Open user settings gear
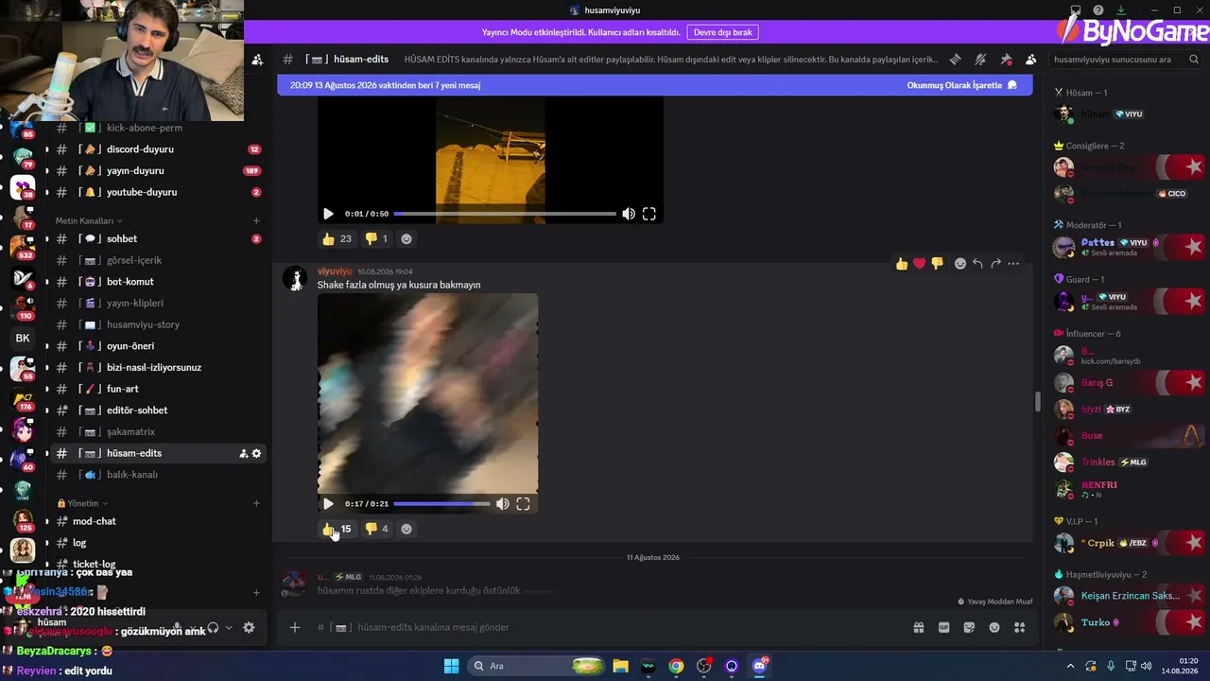The image size is (1210, 681). [249, 627]
